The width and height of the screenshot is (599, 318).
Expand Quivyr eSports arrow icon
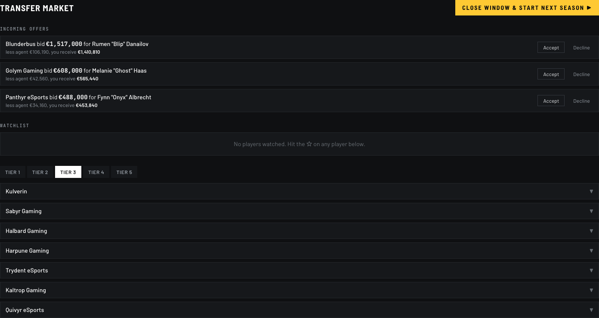(591, 310)
